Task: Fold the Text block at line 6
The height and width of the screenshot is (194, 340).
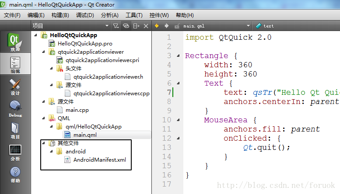Action: [178, 83]
